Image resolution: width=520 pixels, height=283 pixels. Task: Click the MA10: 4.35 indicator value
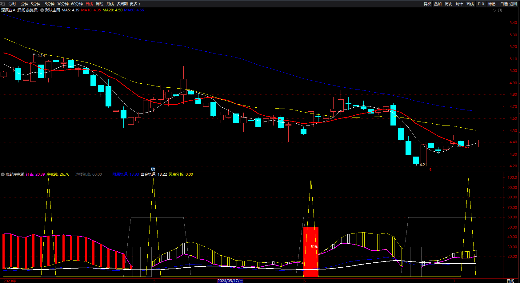(x=91, y=10)
